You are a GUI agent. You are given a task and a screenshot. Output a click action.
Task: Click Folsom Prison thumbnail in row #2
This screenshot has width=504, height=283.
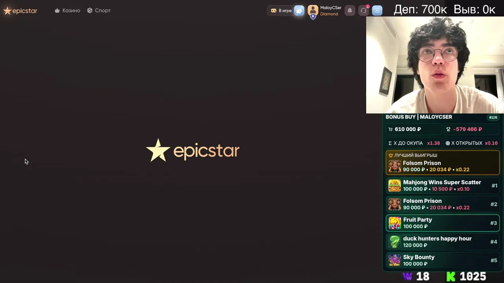click(x=395, y=204)
